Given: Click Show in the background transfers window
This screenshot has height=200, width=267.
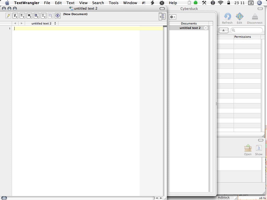Looking at the screenshot, I should (259, 150).
